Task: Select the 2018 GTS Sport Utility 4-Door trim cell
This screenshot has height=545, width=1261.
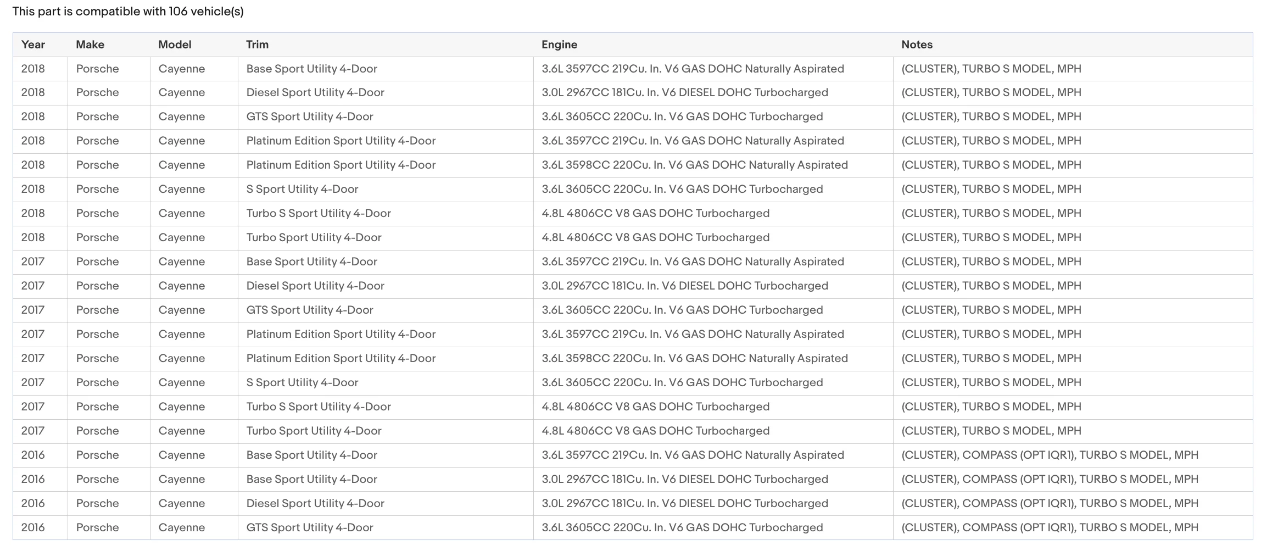Action: (386, 117)
